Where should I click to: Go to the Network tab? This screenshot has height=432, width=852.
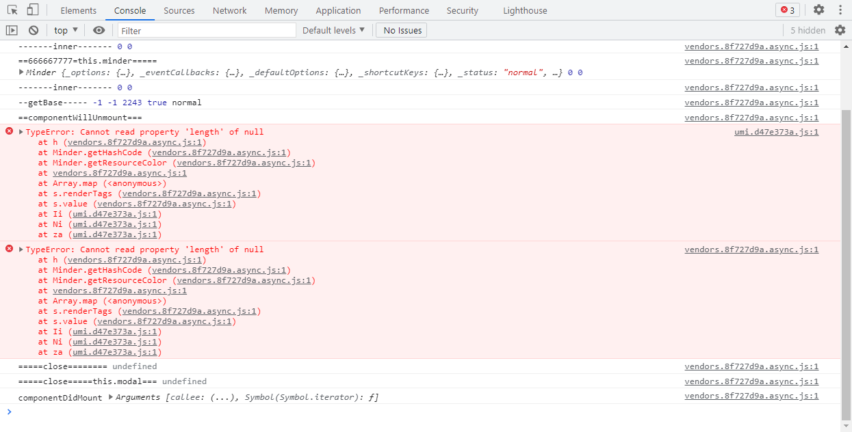[x=230, y=10]
